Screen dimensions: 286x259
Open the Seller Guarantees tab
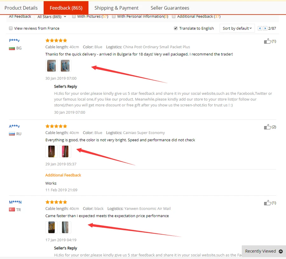[x=170, y=8]
